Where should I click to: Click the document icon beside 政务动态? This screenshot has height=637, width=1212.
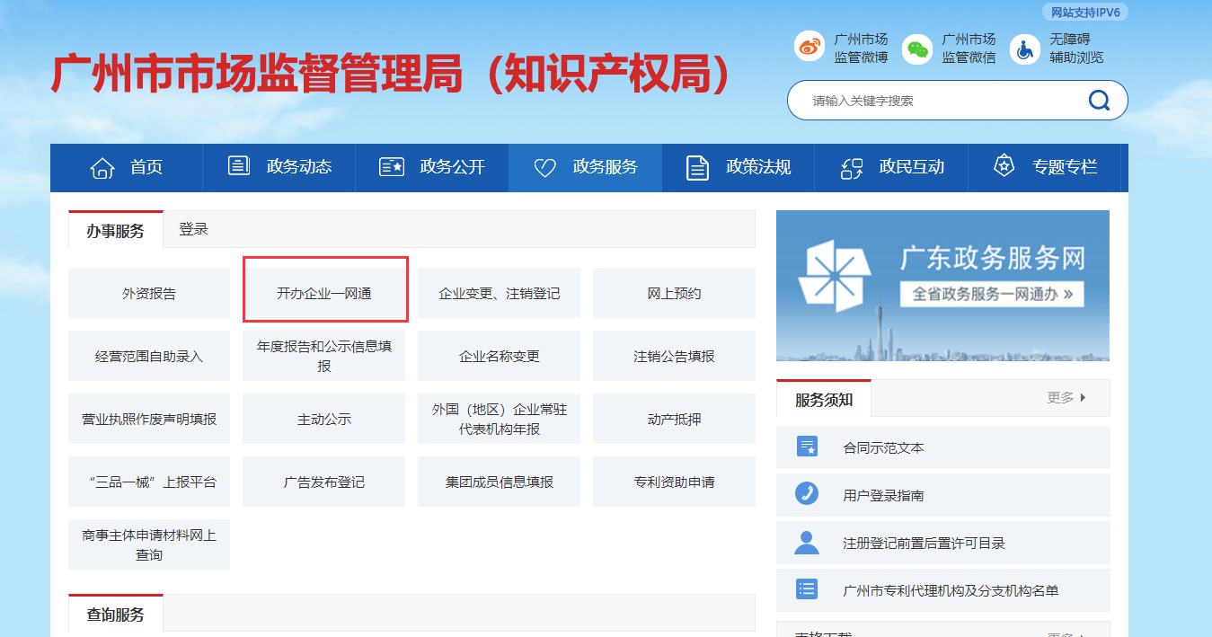coord(239,165)
